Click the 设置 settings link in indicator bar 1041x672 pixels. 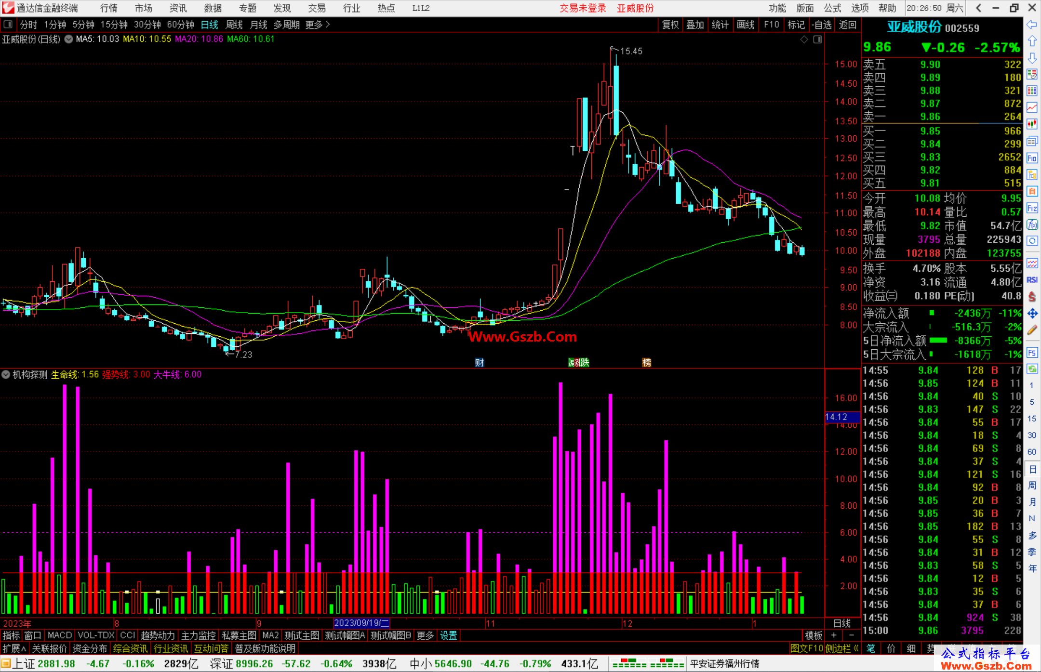click(449, 636)
